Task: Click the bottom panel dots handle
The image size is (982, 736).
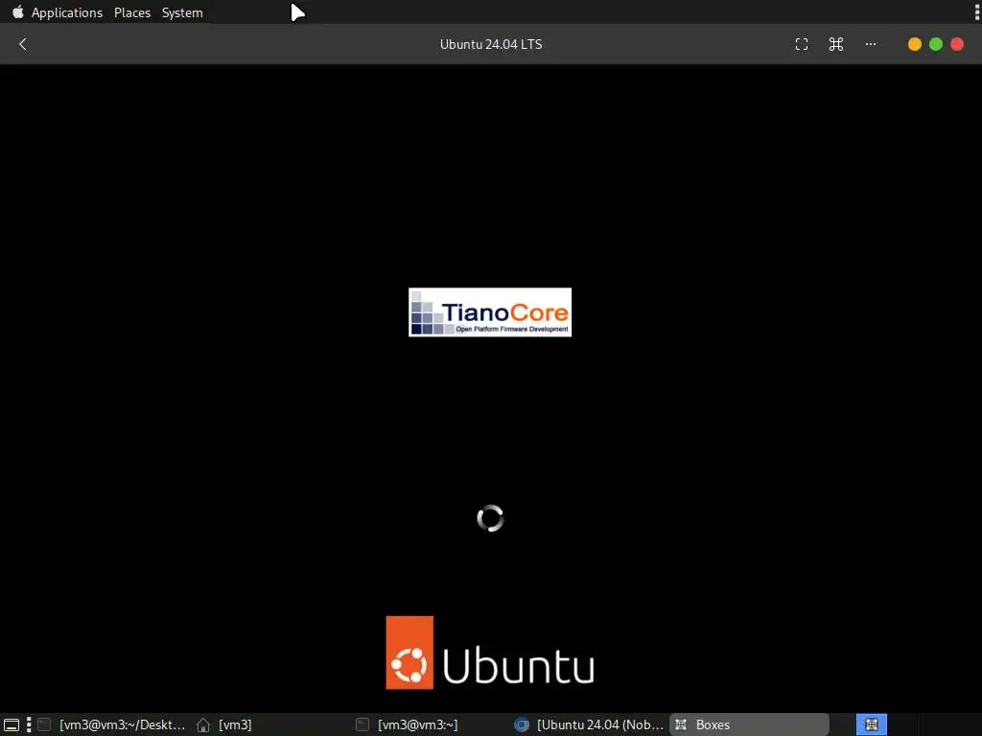Action: 29,724
